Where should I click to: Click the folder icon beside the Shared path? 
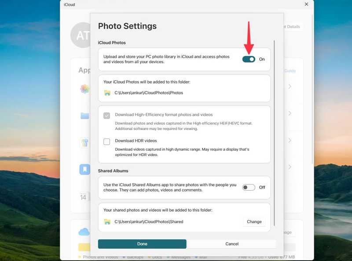[x=107, y=222]
